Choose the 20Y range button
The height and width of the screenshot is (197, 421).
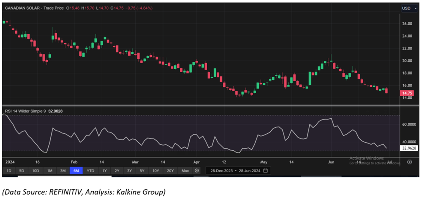pos(170,171)
